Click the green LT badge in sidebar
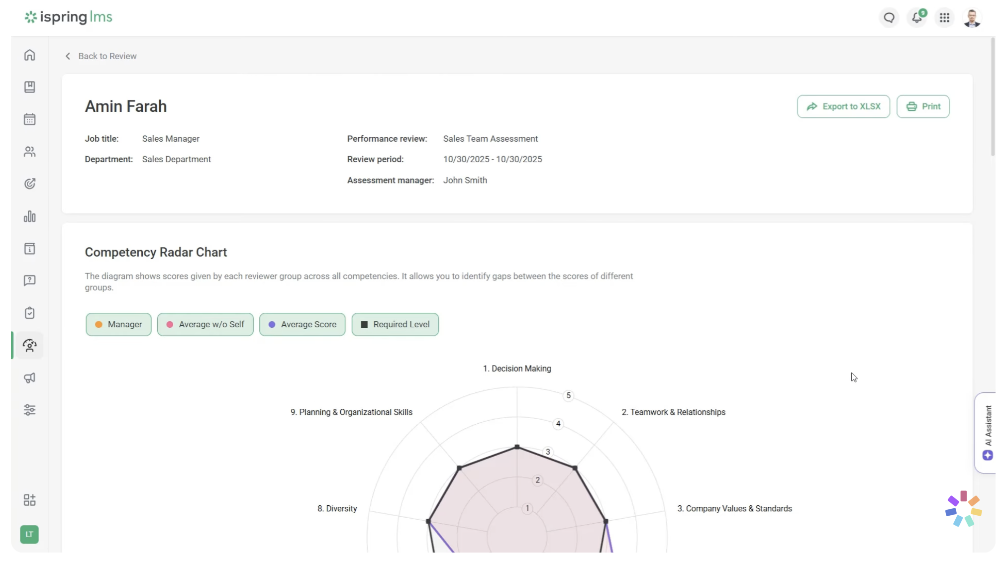 pyautogui.click(x=29, y=535)
